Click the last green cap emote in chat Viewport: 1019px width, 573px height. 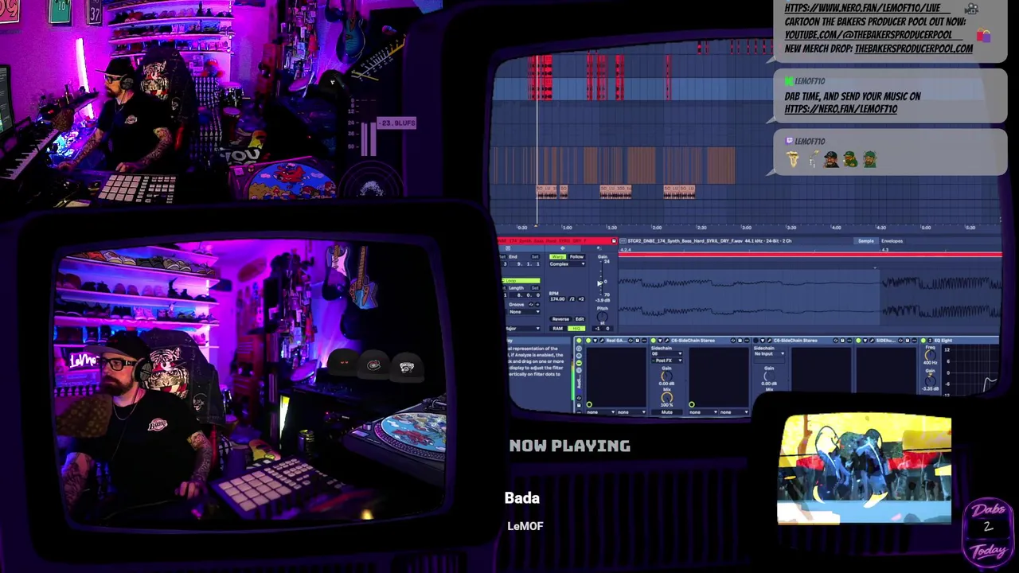point(869,159)
